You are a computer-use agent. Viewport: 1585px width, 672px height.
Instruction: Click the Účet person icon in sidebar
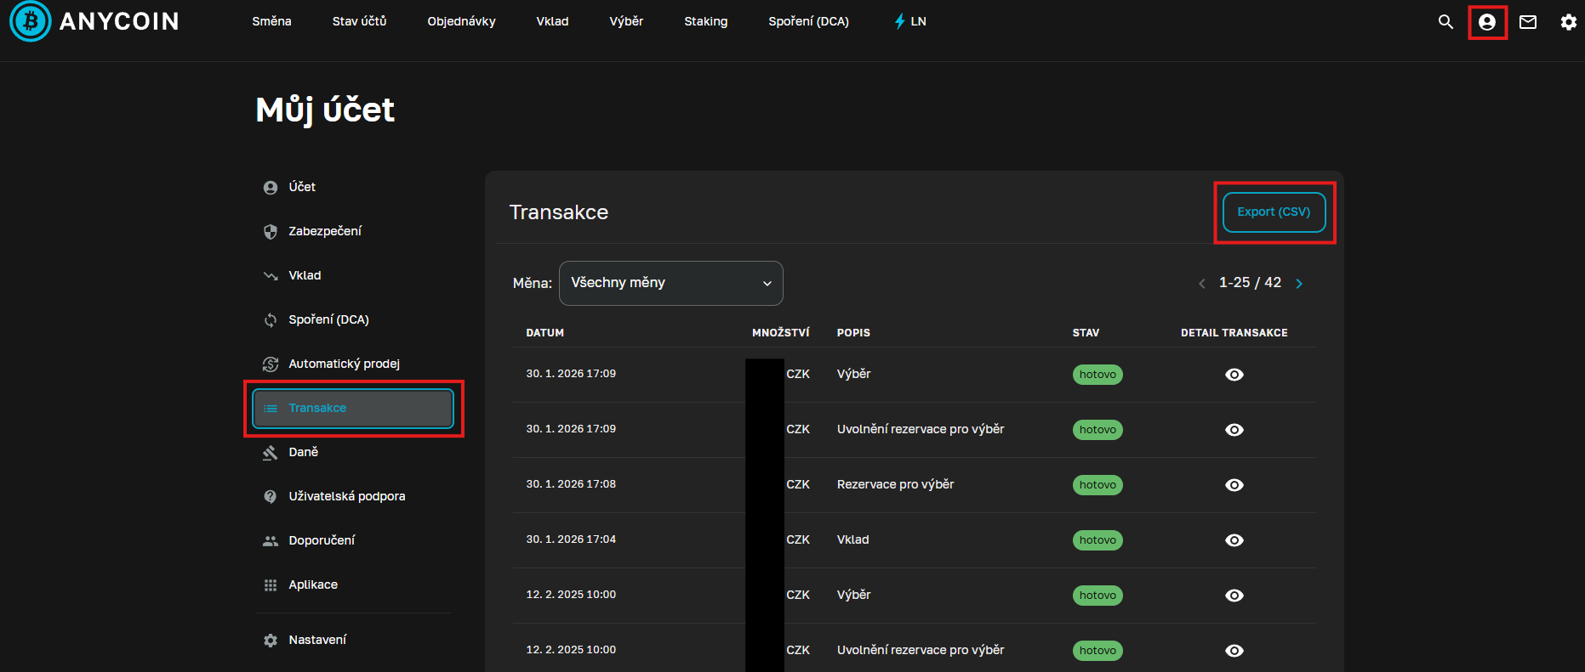[271, 188]
